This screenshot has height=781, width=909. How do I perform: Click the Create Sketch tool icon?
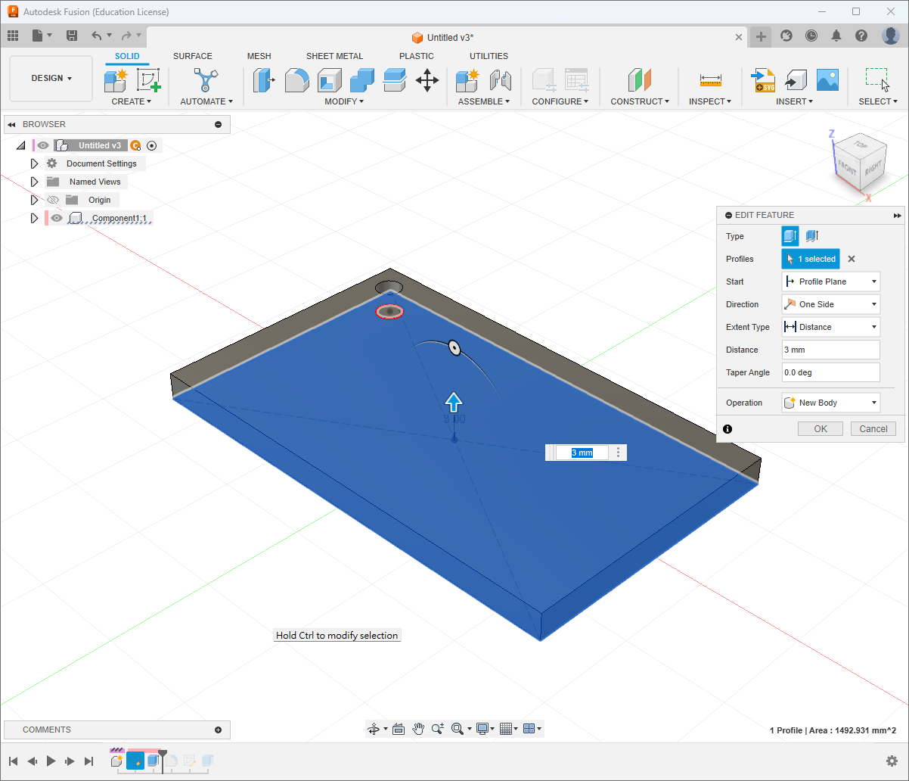(148, 79)
